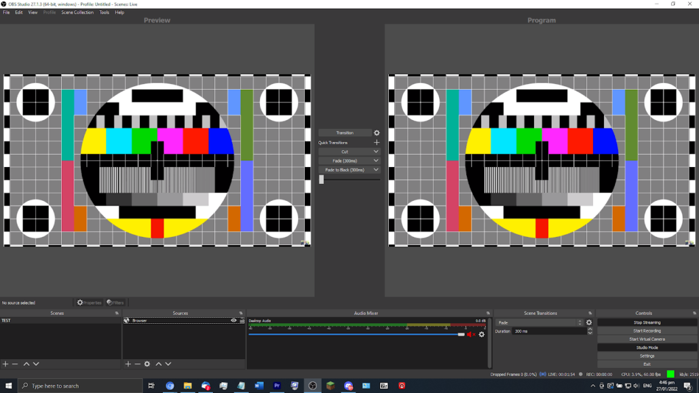
Task: Remove selected source with minus icon
Action: [137, 364]
